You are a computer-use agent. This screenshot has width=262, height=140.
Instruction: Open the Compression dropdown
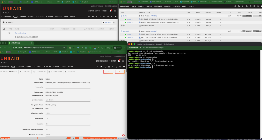pyautogui.click(x=68, y=119)
